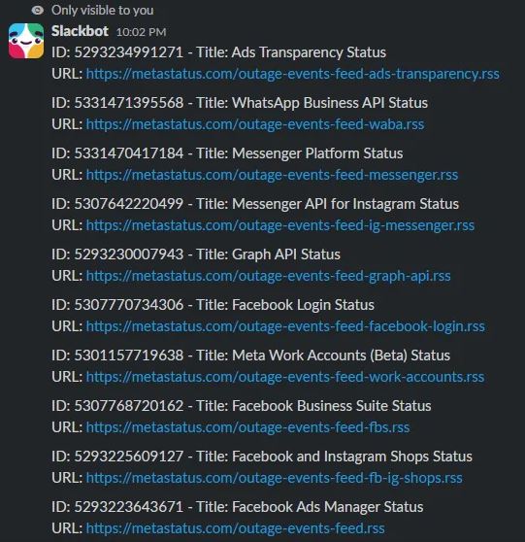Image resolution: width=525 pixels, height=542 pixels.
Task: Click the Slackbot avatar icon
Action: (26, 41)
